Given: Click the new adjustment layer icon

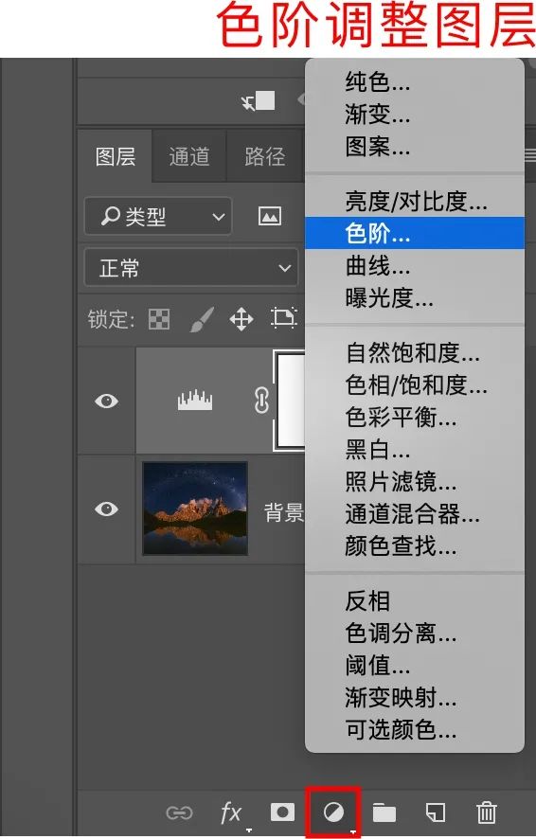Looking at the screenshot, I should (x=333, y=812).
